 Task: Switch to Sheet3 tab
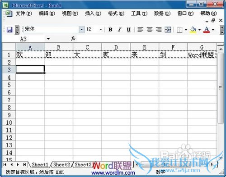pyautogui.click(x=83, y=165)
